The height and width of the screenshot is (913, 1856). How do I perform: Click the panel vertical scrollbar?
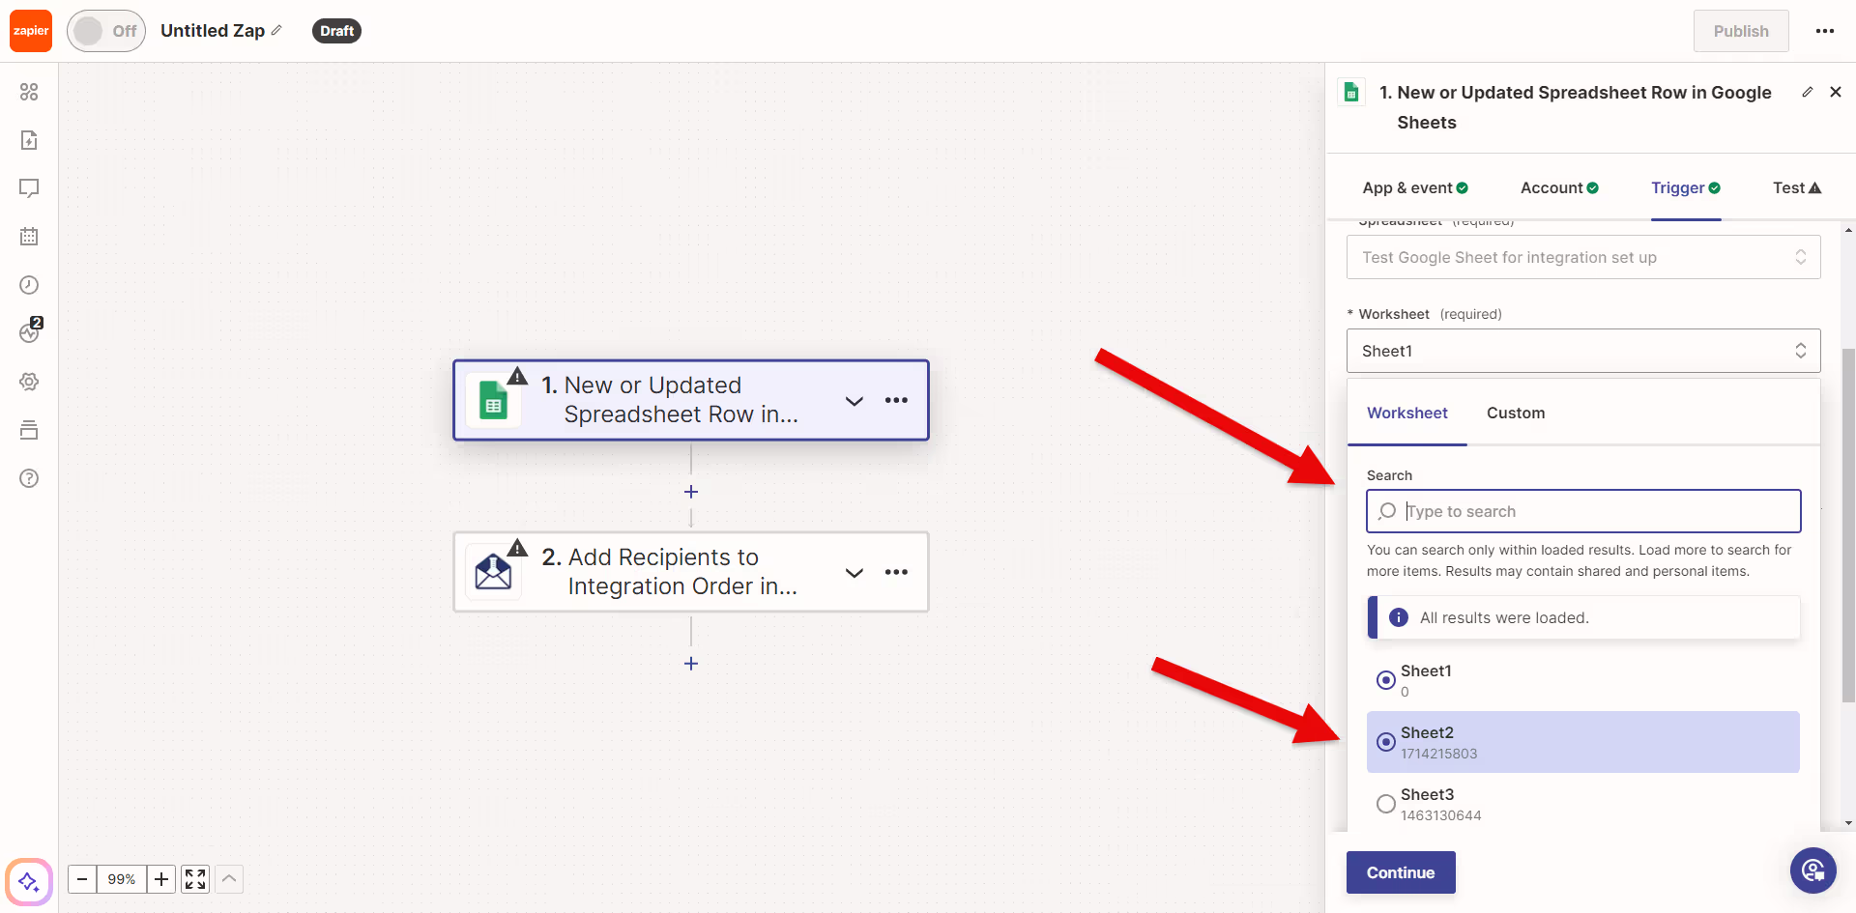pos(1848,526)
